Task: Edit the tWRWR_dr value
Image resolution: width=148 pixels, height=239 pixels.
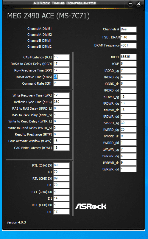Action: (x=128, y=163)
